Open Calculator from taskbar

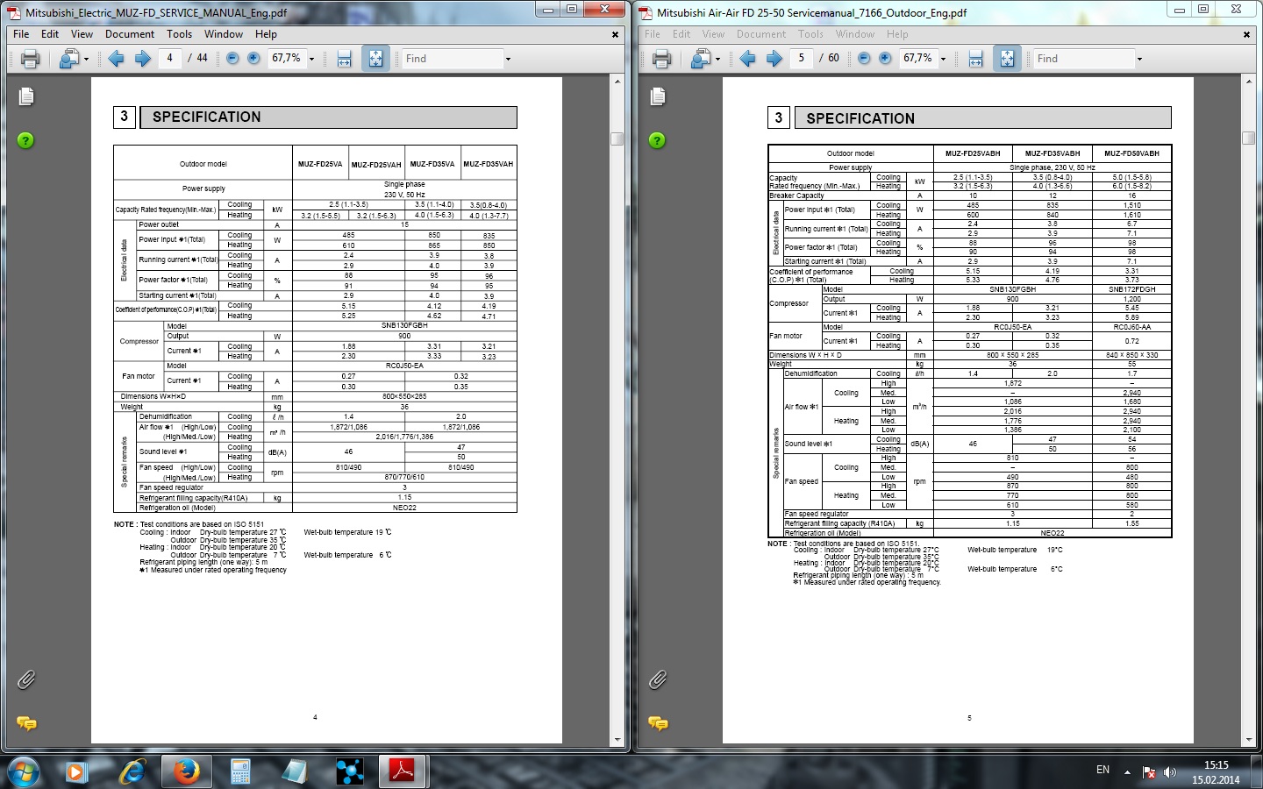point(240,771)
